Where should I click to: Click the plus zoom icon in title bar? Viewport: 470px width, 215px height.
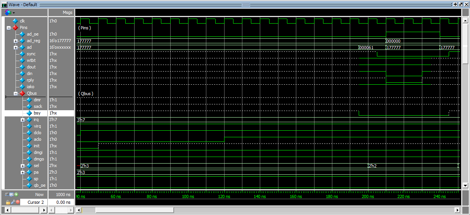coord(455,4)
